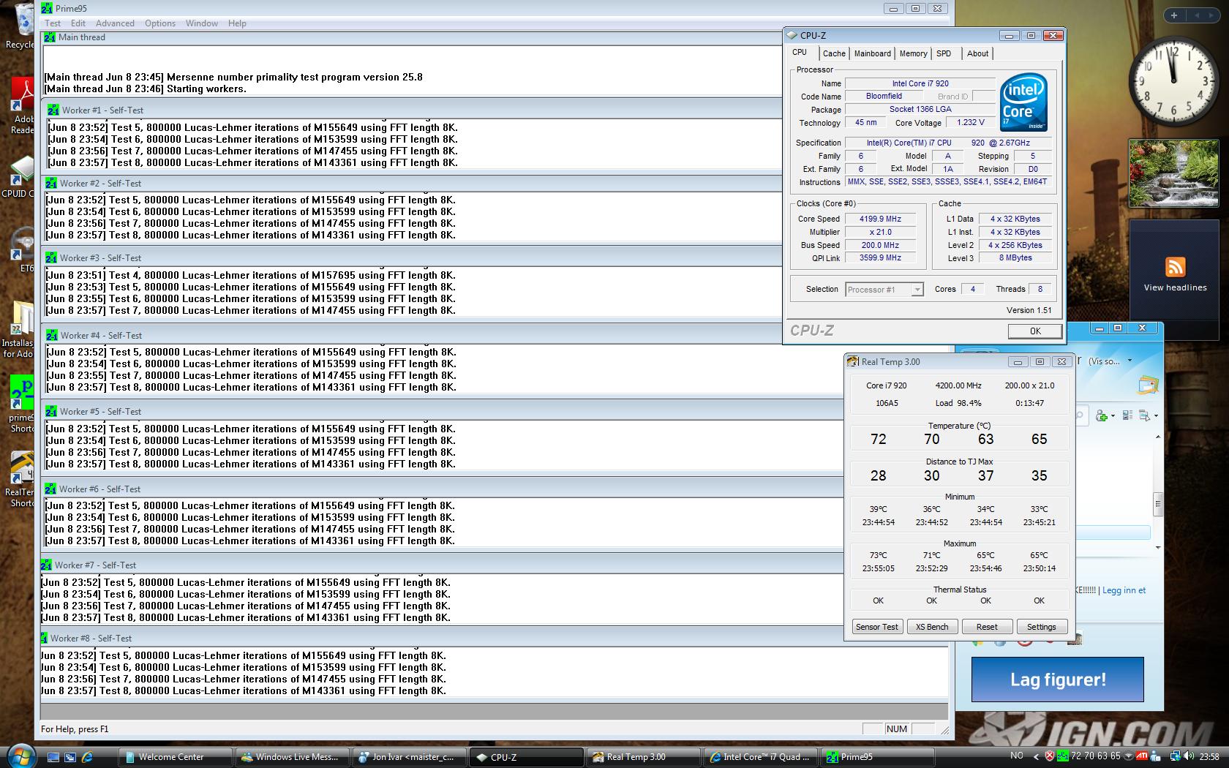The image size is (1229, 768).
Task: Click the Prime95 green tray icon
Action: pyautogui.click(x=1063, y=756)
